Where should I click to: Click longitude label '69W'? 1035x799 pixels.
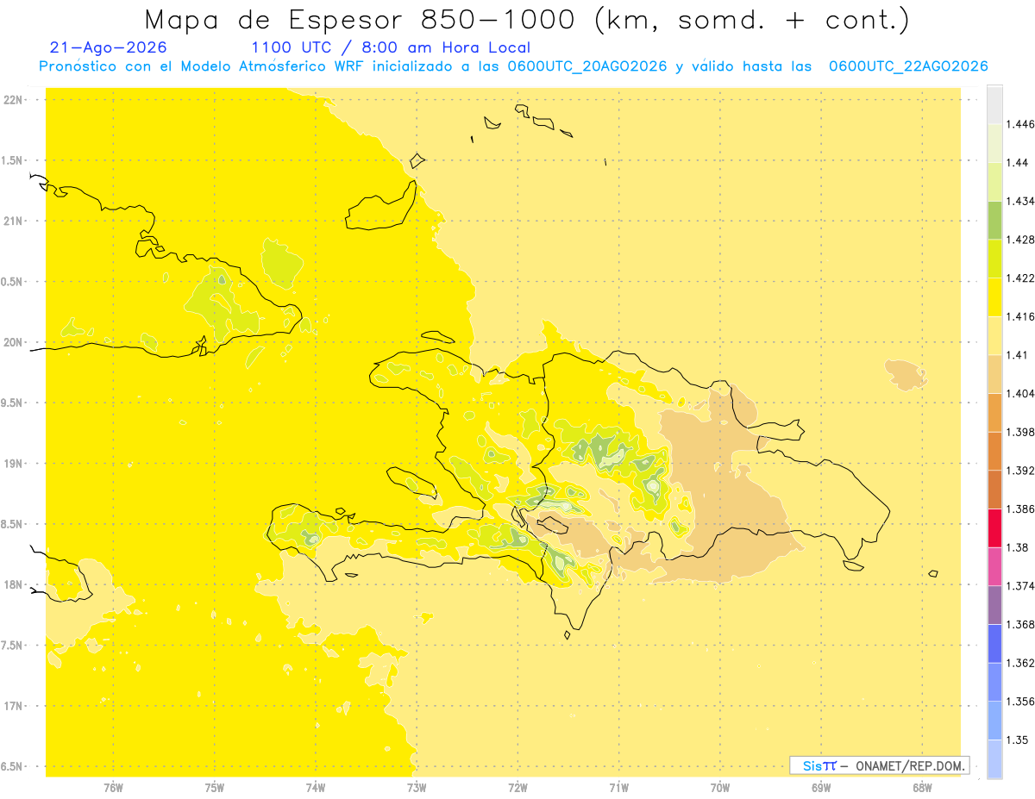[x=821, y=788]
